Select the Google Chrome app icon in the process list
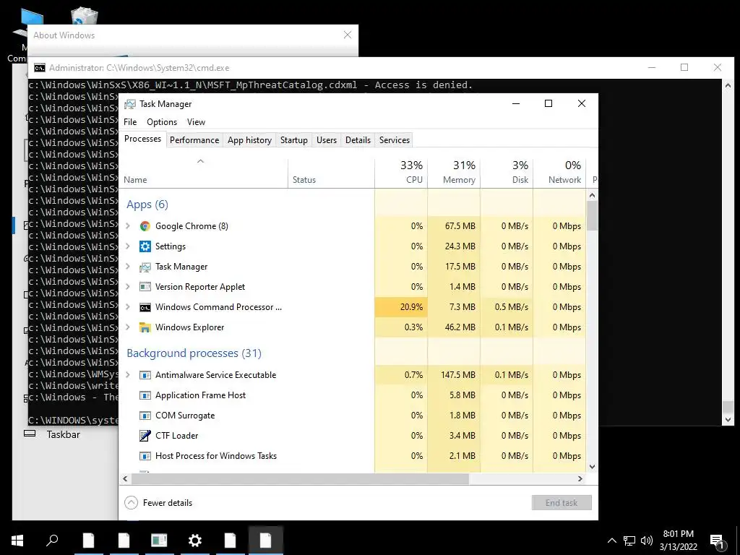The image size is (740, 555). [145, 226]
